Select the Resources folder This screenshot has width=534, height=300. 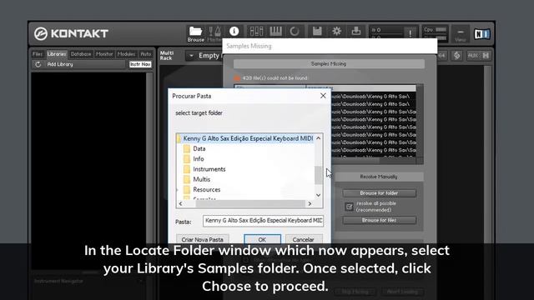tap(206, 189)
